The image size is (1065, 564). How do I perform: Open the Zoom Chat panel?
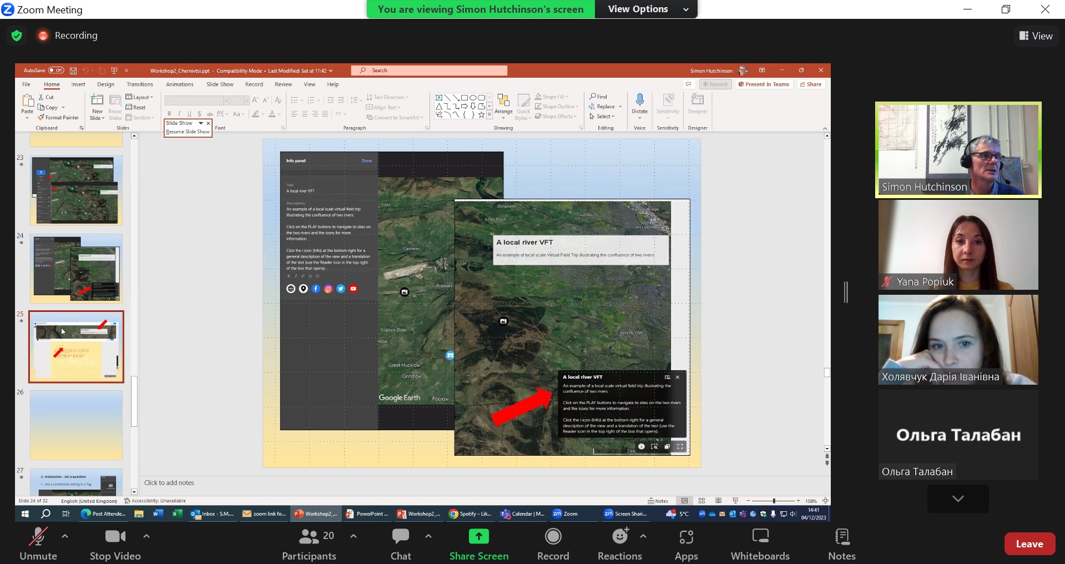pos(401,544)
